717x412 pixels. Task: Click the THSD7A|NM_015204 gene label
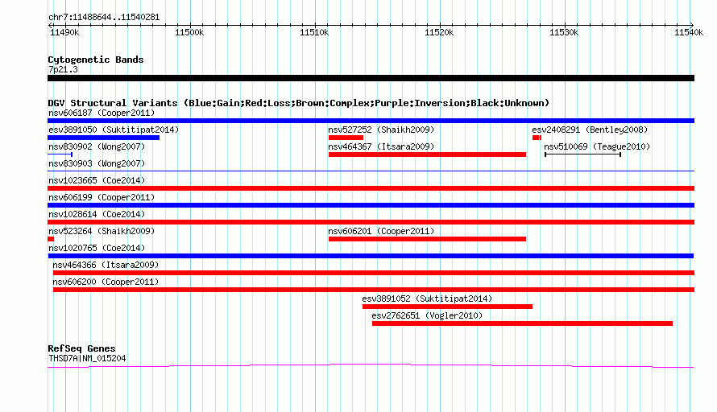[87, 359]
